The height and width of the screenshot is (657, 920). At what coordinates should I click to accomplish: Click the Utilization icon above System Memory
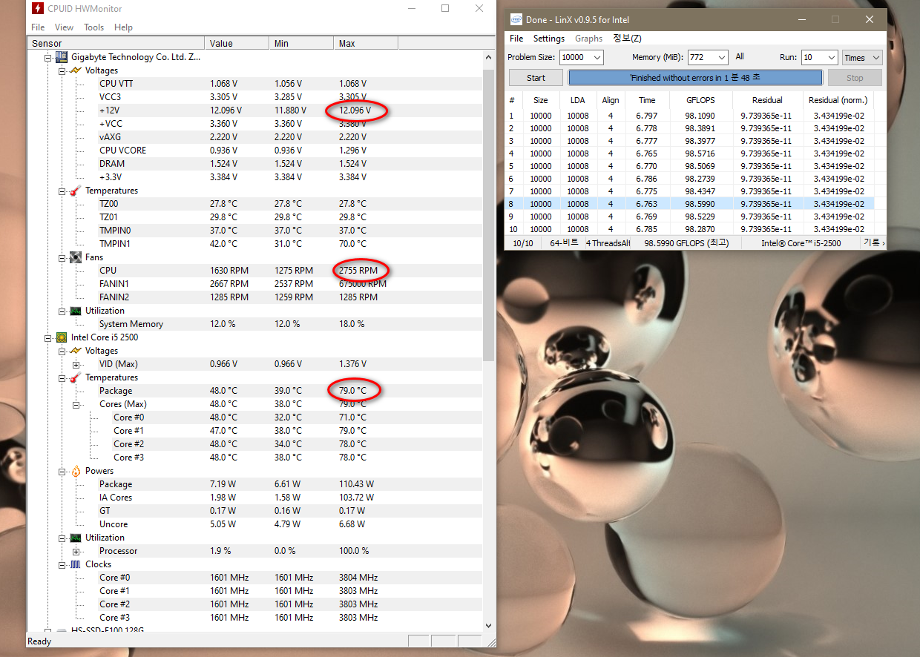tap(75, 311)
